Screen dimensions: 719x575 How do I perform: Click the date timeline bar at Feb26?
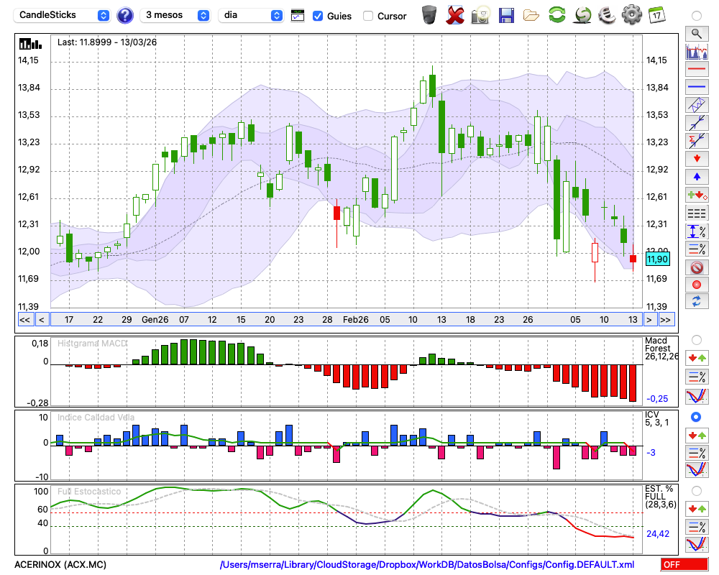point(355,320)
